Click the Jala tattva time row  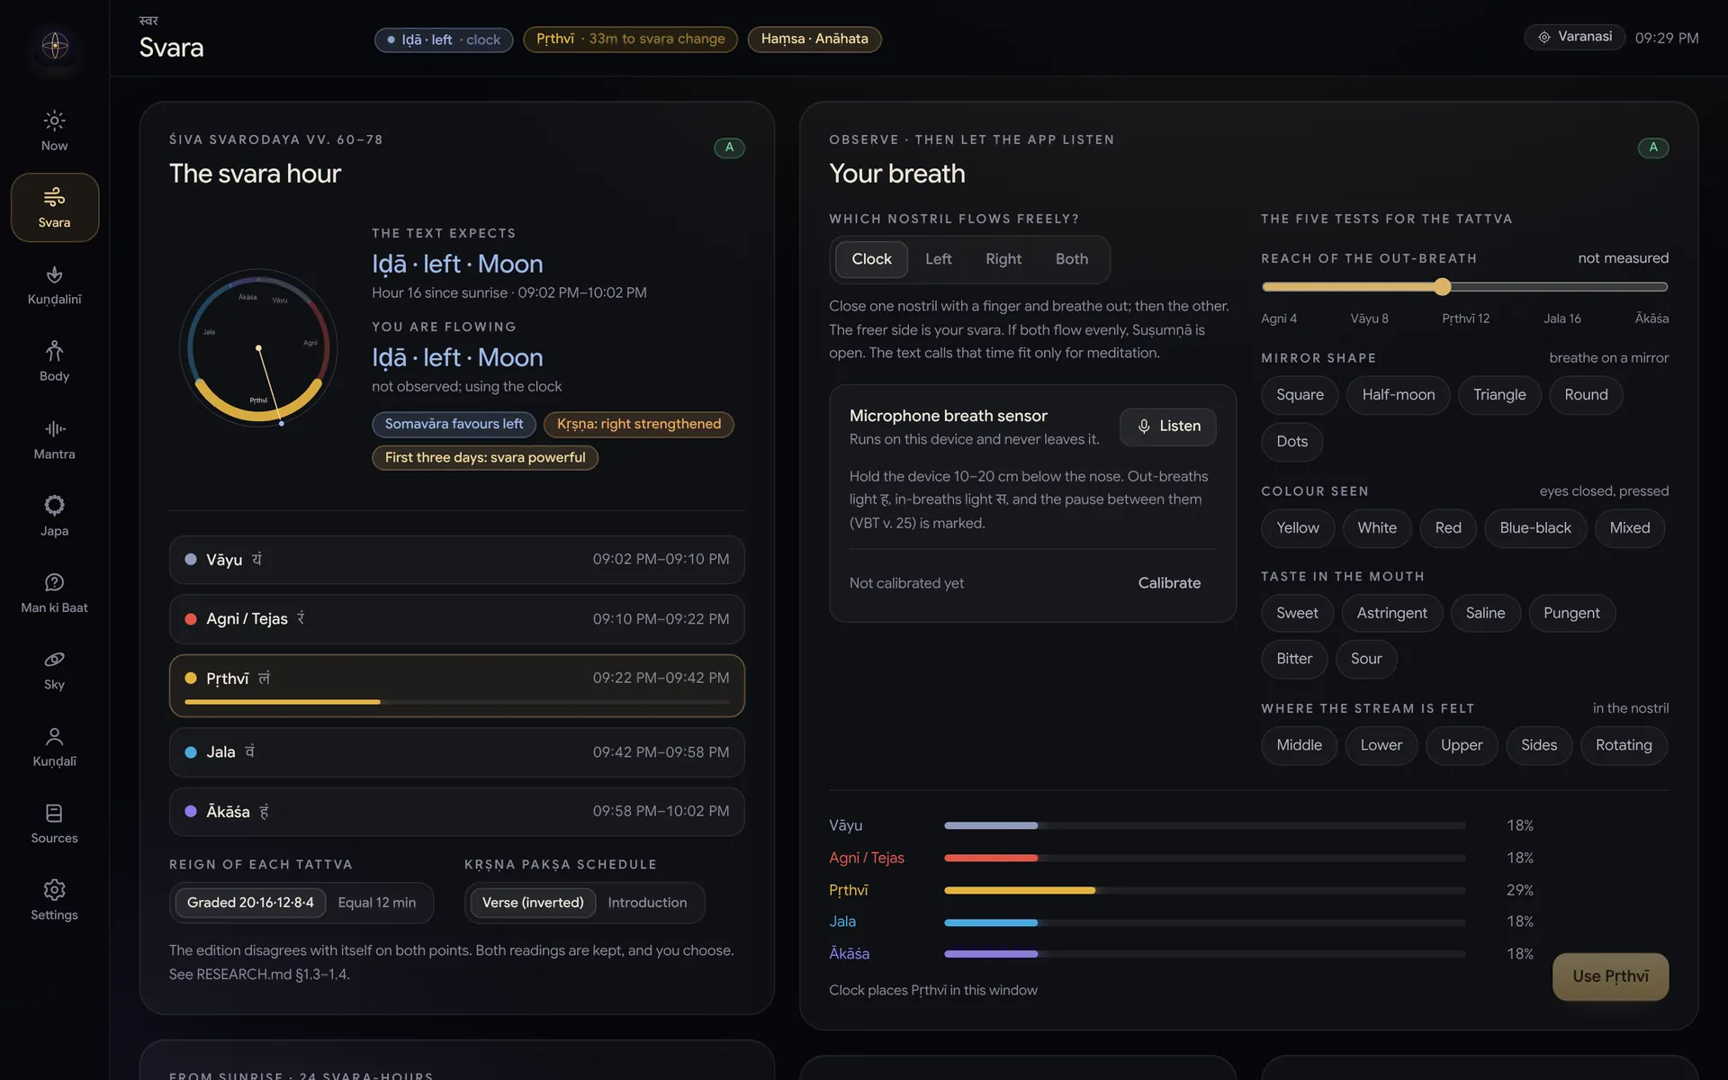457,752
